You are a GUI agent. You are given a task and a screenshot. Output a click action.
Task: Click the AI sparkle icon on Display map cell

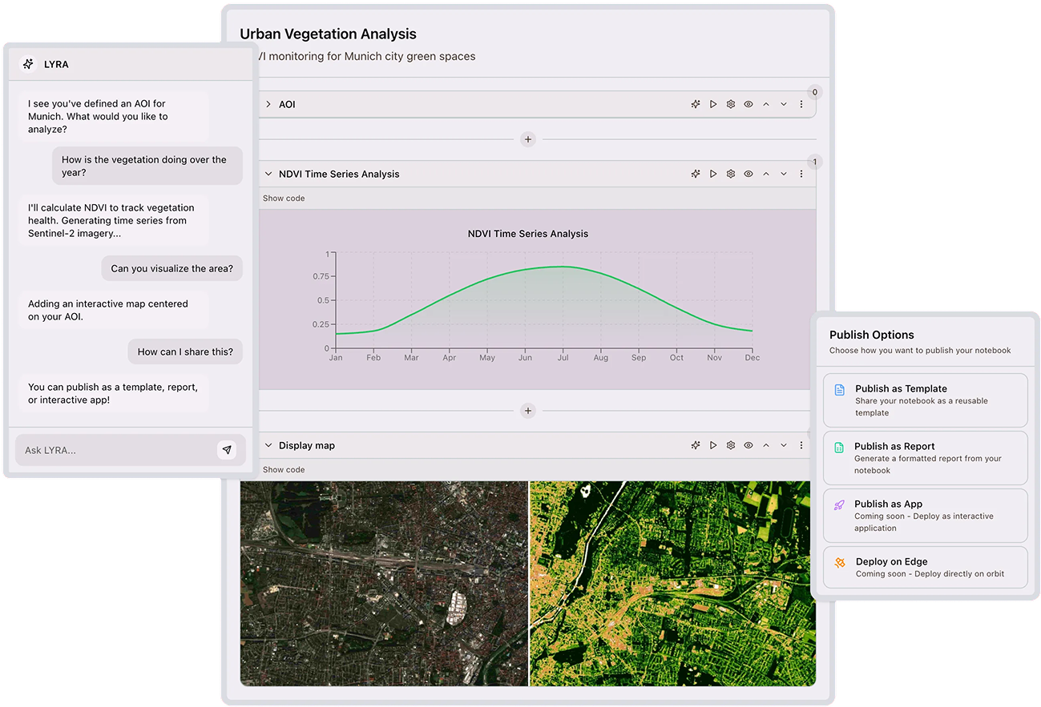coord(696,444)
